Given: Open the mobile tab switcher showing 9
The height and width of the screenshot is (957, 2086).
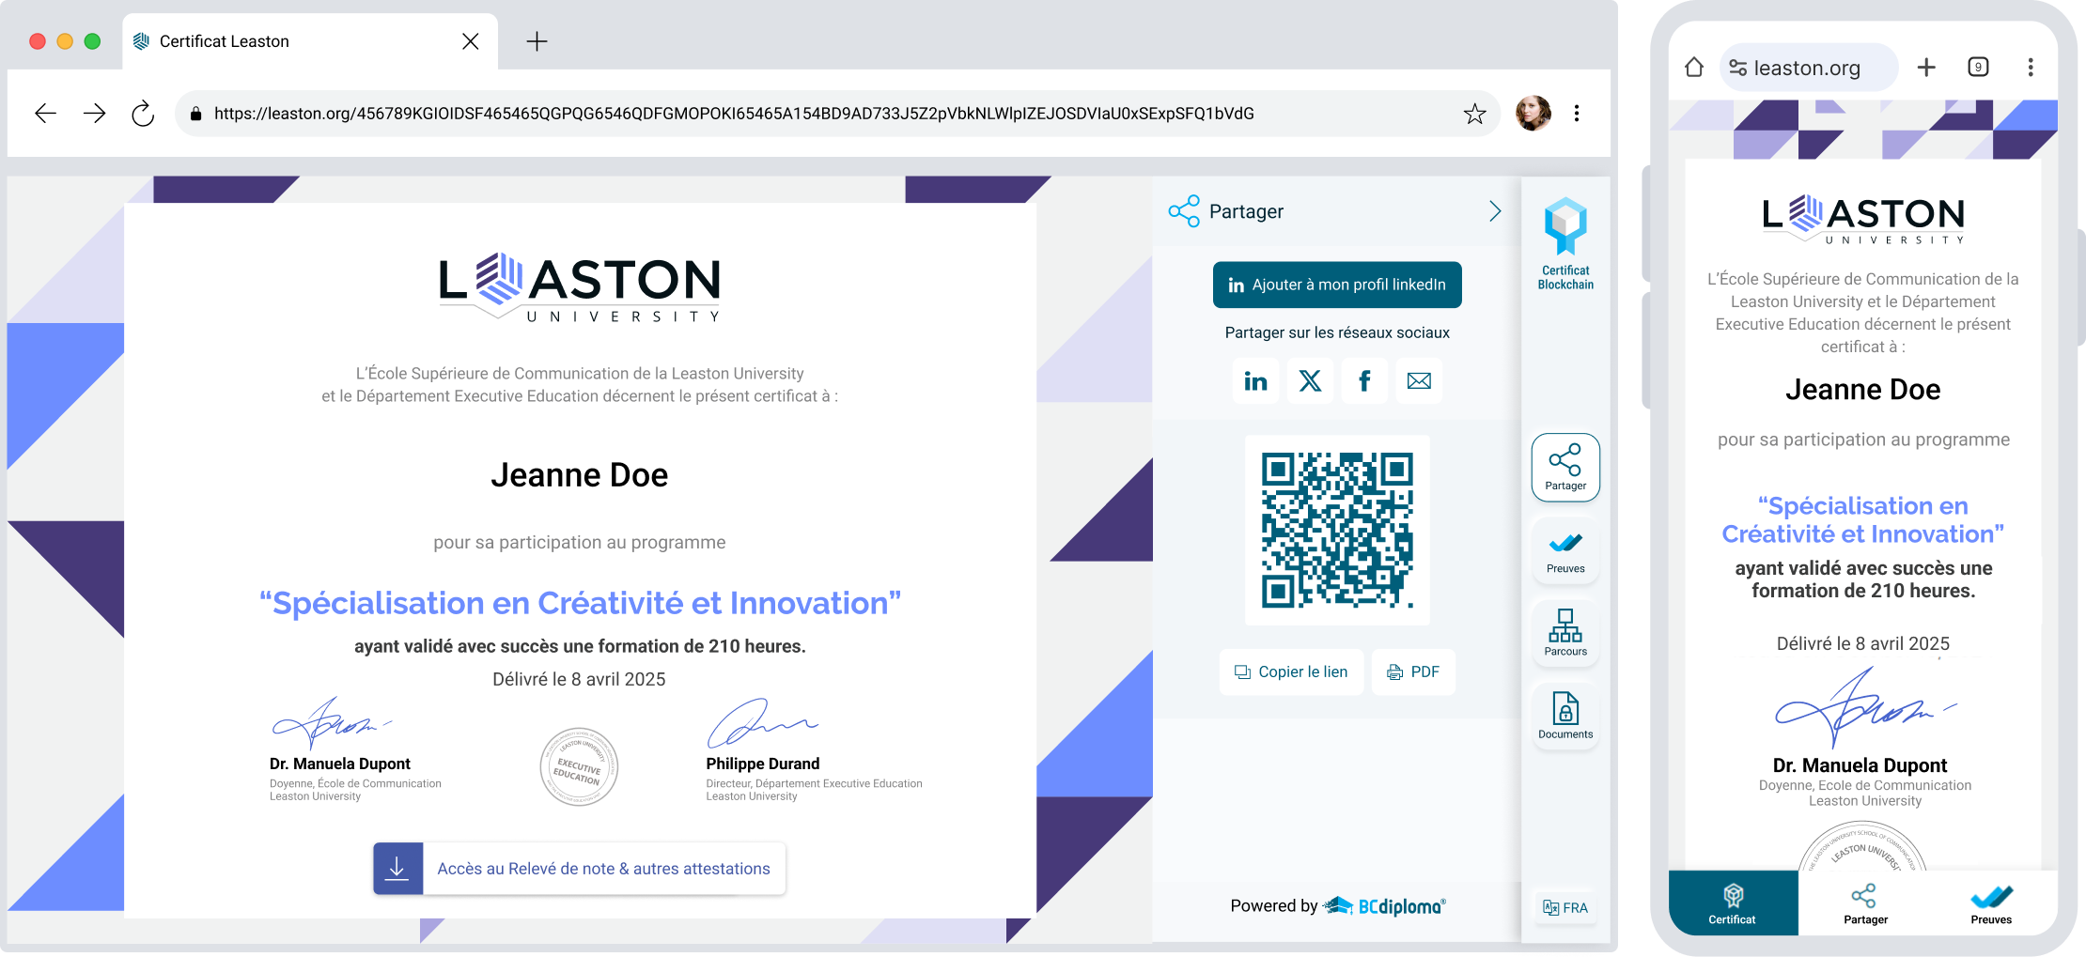Looking at the screenshot, I should click(x=1978, y=68).
